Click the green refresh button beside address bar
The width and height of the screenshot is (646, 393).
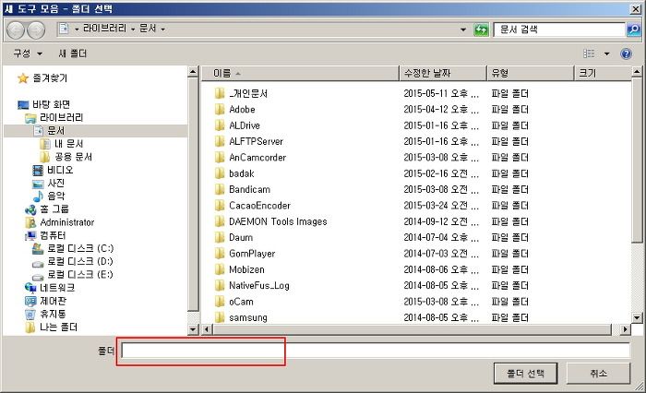[x=481, y=30]
